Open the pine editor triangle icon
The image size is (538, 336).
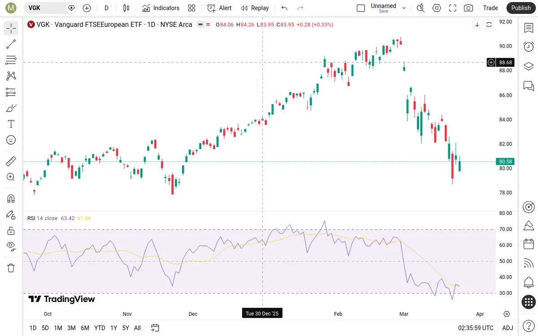point(529,225)
